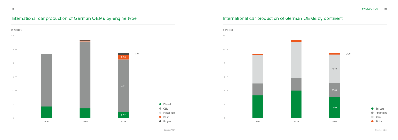Click the Africa legend marker

pyautogui.click(x=373, y=122)
